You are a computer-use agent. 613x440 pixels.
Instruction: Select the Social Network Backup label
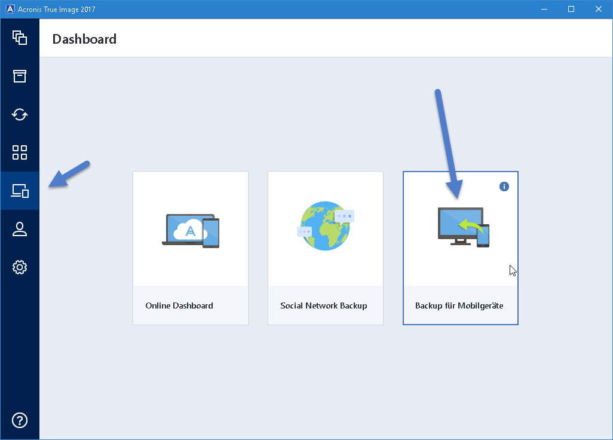[x=324, y=305]
